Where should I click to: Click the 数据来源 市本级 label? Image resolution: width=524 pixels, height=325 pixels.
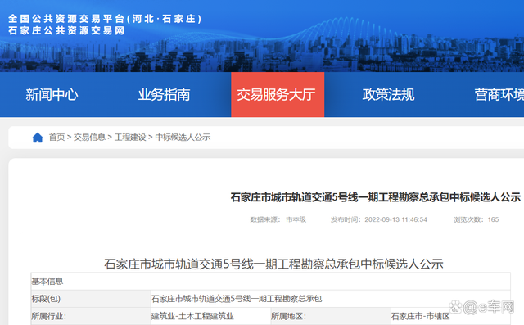tap(278, 219)
